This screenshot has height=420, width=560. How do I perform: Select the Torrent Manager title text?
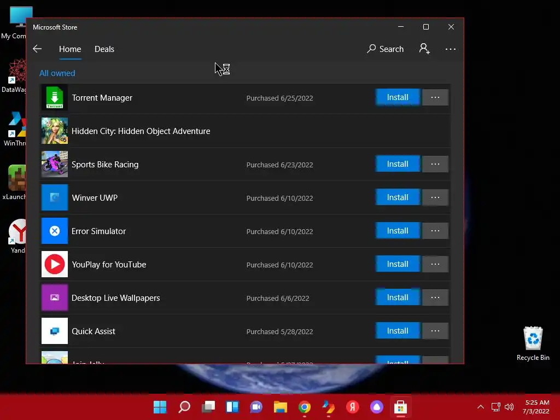coord(102,98)
